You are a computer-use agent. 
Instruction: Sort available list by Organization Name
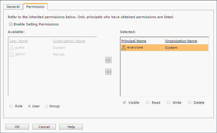pyautogui.click(x=69, y=41)
